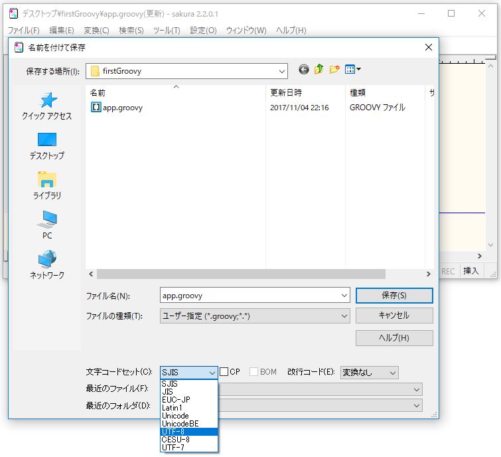Click the sakura editor horizontal scroll-right arrow

pyautogui.click(x=480, y=256)
